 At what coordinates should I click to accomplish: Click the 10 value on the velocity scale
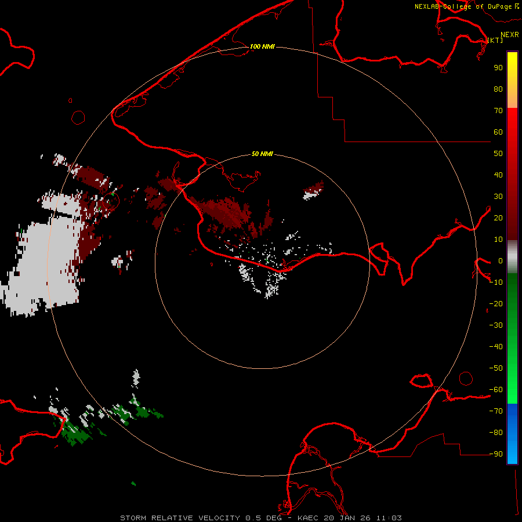coord(498,240)
